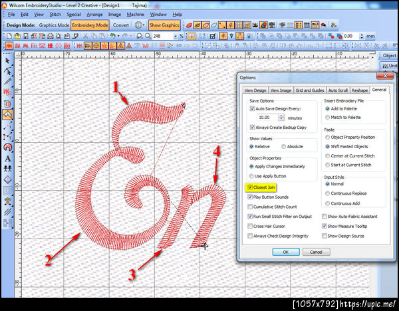Click the checkmark box toolbar icon
This screenshot has height=311, width=399.
tap(213, 36)
